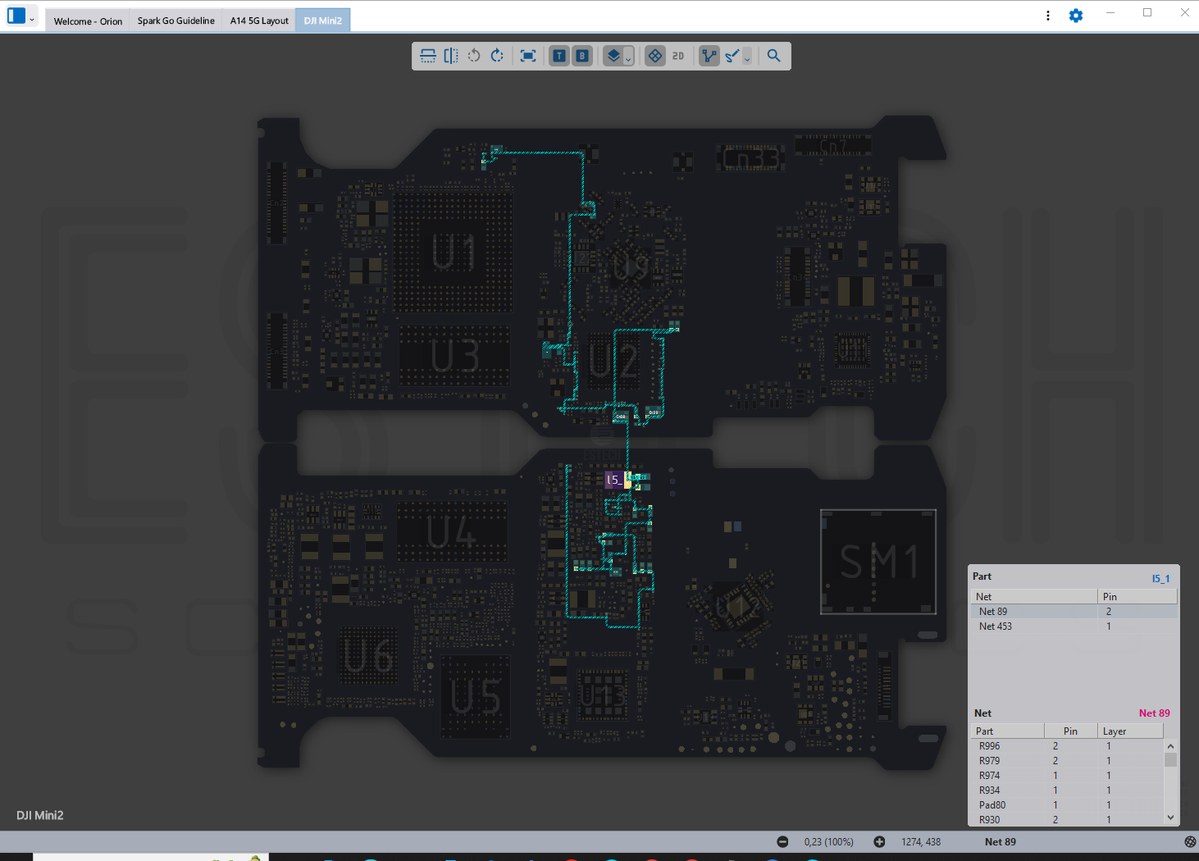
Task: Select Pad80 row in net list
Action: click(x=1067, y=805)
